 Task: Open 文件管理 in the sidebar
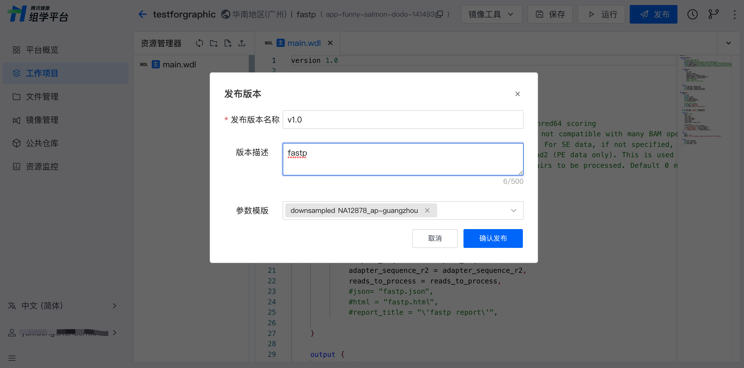click(42, 97)
